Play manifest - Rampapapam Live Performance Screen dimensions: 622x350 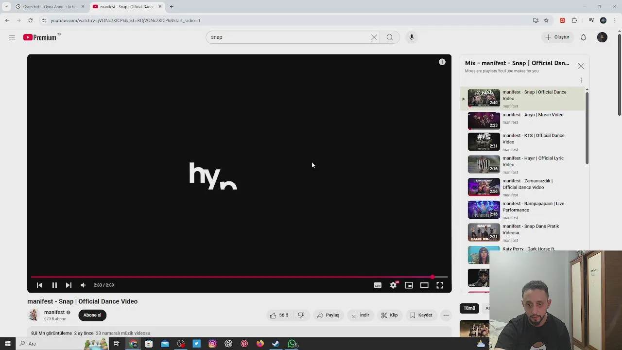(x=522, y=210)
